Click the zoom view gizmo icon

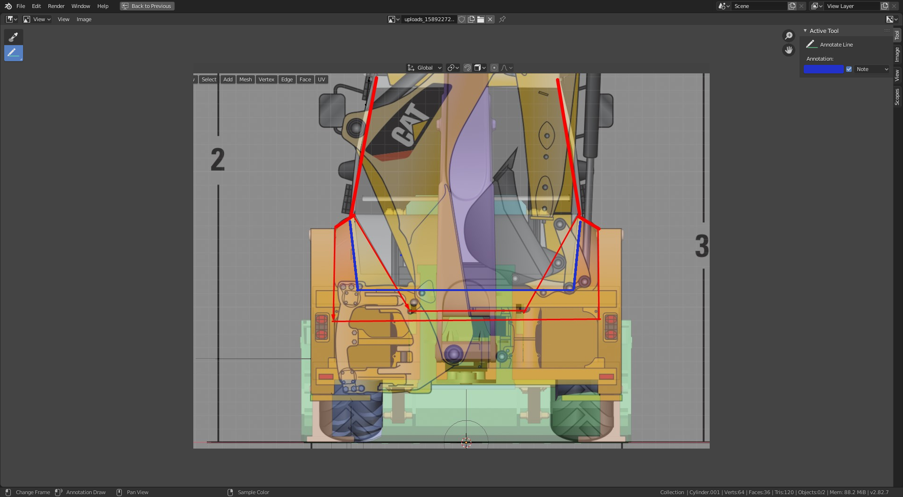point(789,36)
